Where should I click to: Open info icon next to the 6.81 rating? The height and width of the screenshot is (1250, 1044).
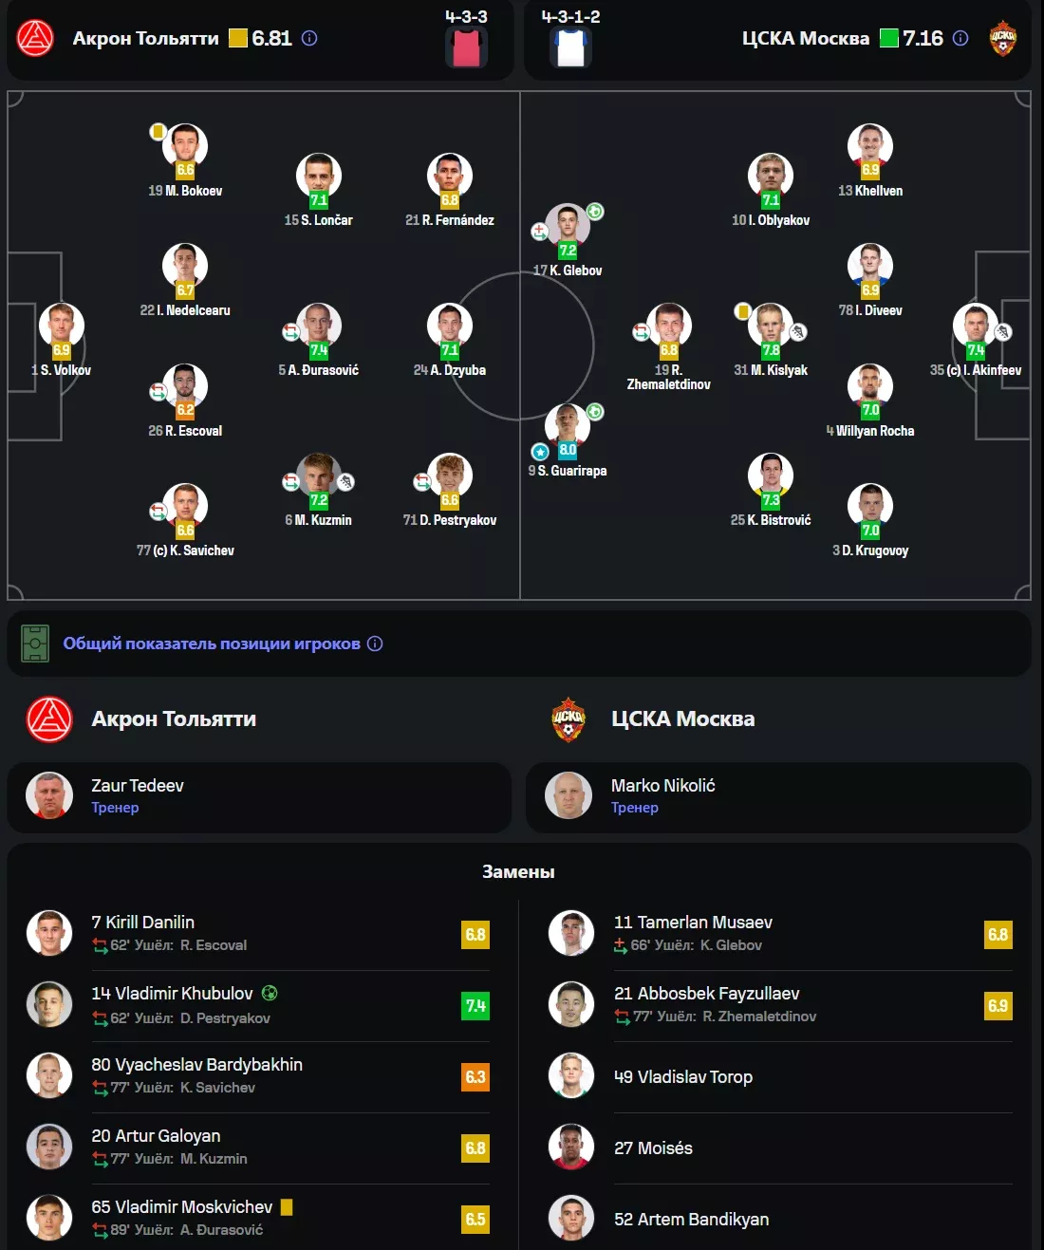point(309,38)
